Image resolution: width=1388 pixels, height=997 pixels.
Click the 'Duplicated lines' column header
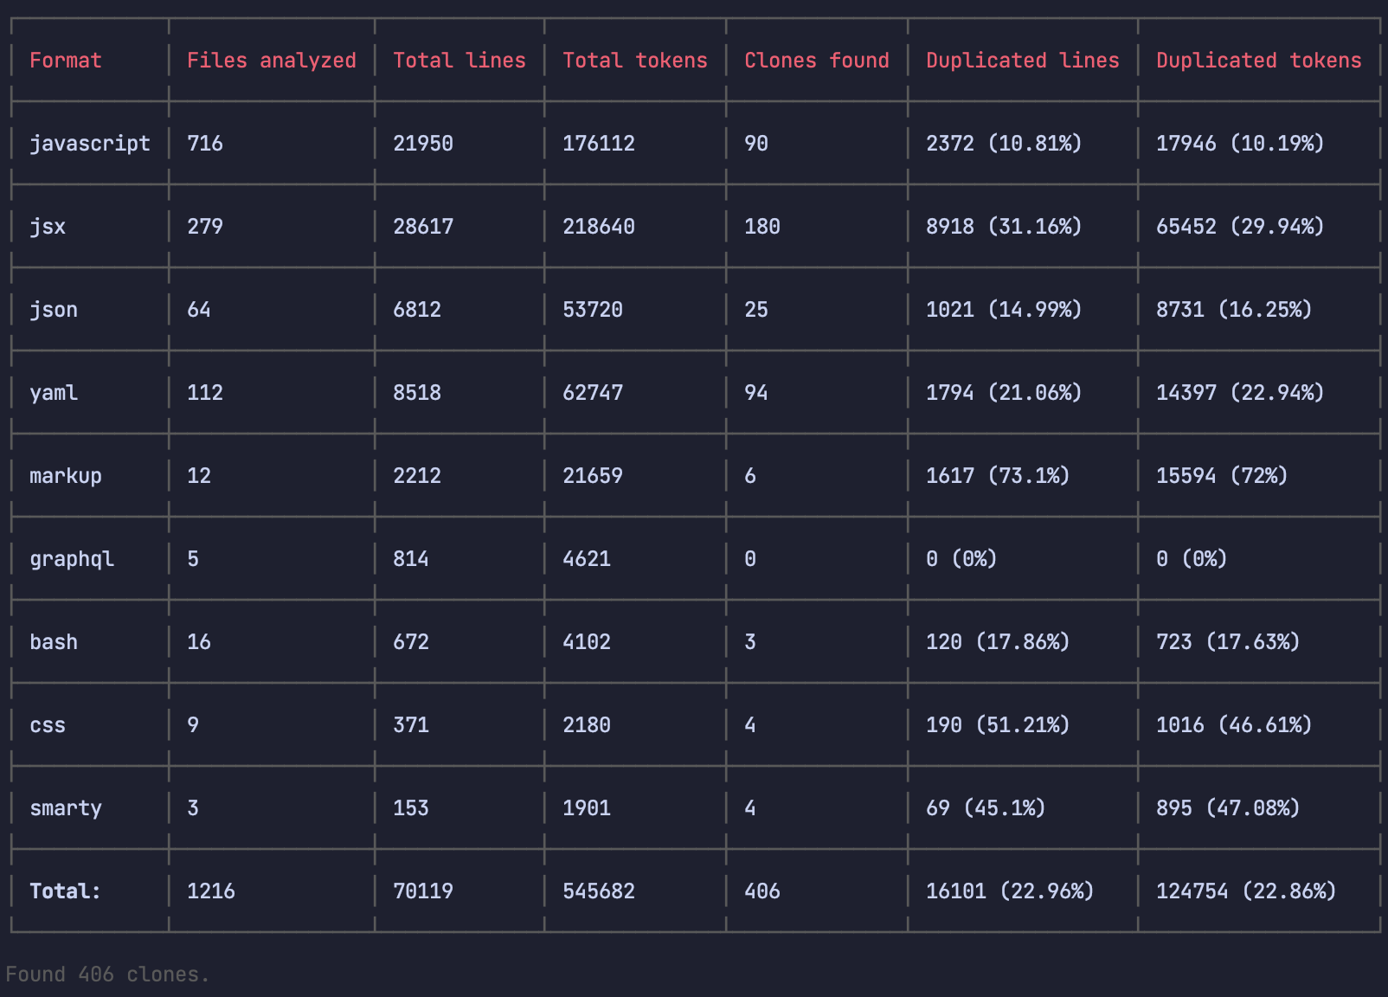coord(1023,61)
